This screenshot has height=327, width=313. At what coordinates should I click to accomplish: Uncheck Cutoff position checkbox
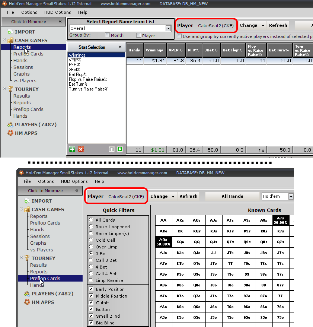91,302
